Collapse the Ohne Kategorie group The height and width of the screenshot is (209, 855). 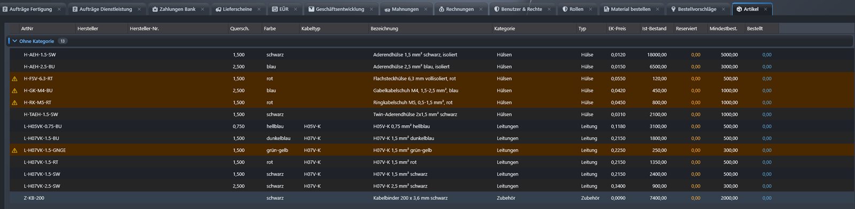click(15, 41)
